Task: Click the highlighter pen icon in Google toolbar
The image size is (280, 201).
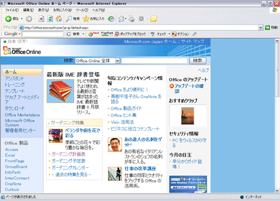Action: tap(194, 34)
